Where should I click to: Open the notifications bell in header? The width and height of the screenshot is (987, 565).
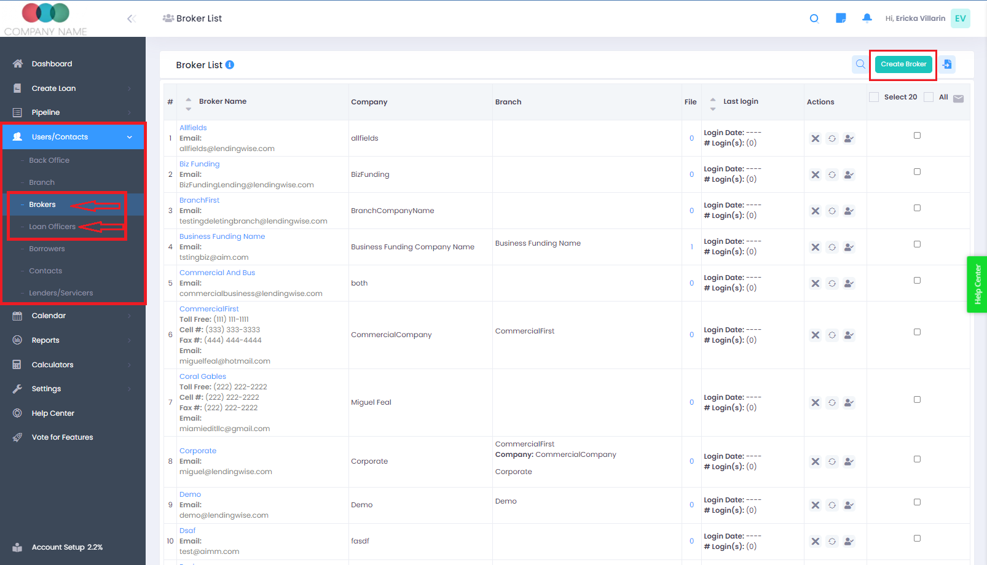tap(867, 18)
